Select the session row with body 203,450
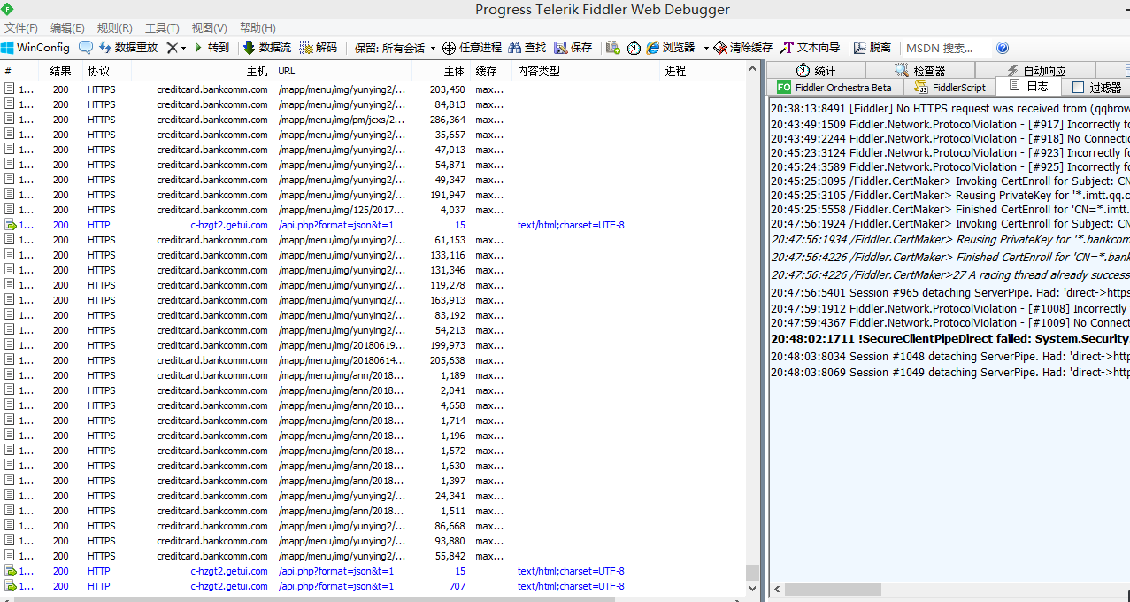 pyautogui.click(x=373, y=89)
